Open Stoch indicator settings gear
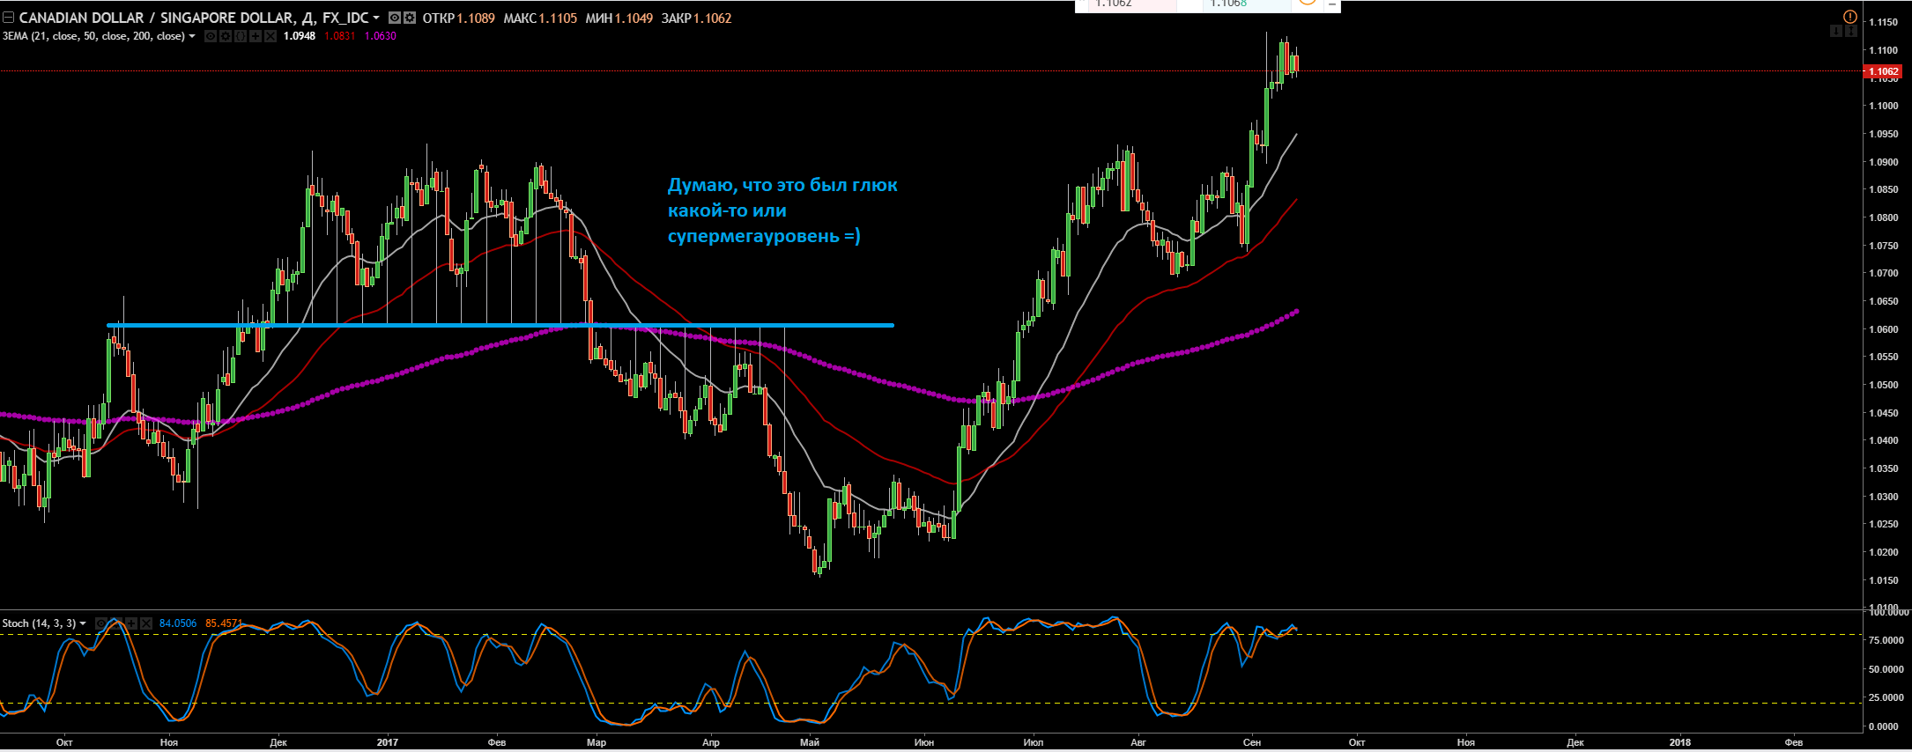Image resolution: width=1912 pixels, height=752 pixels. 116,623
